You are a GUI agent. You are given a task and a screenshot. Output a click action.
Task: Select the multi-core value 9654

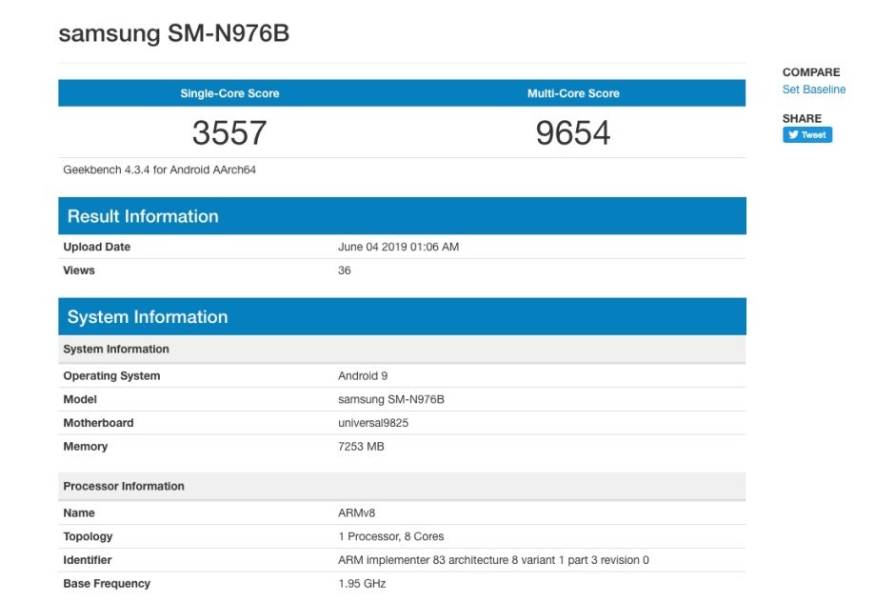(x=573, y=132)
